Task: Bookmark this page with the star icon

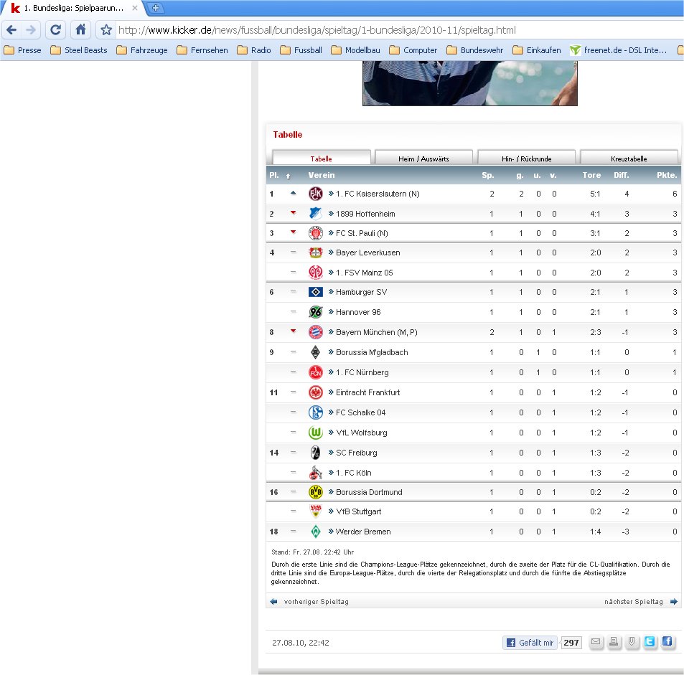Action: (x=106, y=30)
